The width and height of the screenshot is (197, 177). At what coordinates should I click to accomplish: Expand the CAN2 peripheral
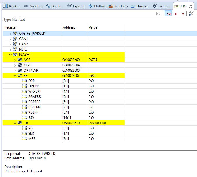pos(10,44)
